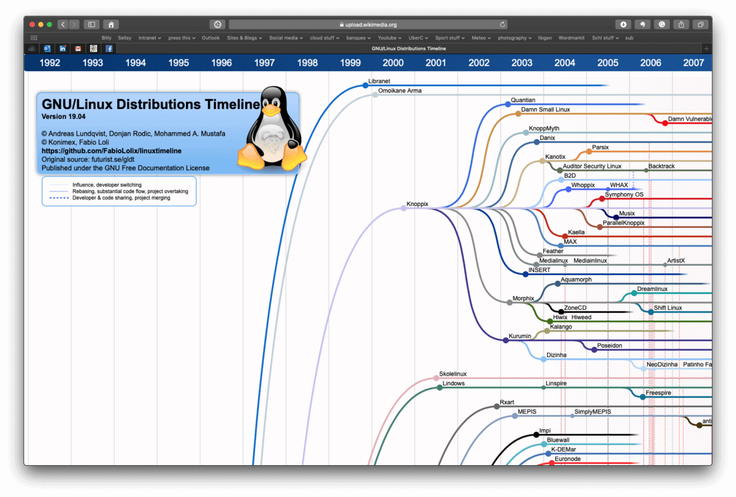Show tab overview with overlapping squares icon
The image size is (736, 497).
[700, 25]
